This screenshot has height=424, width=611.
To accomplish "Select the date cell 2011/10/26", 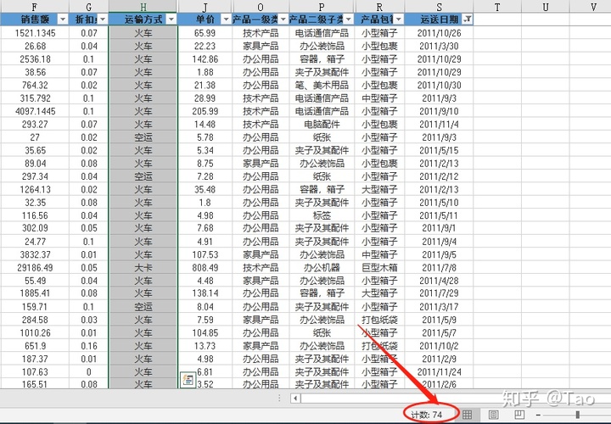I will [x=440, y=33].
